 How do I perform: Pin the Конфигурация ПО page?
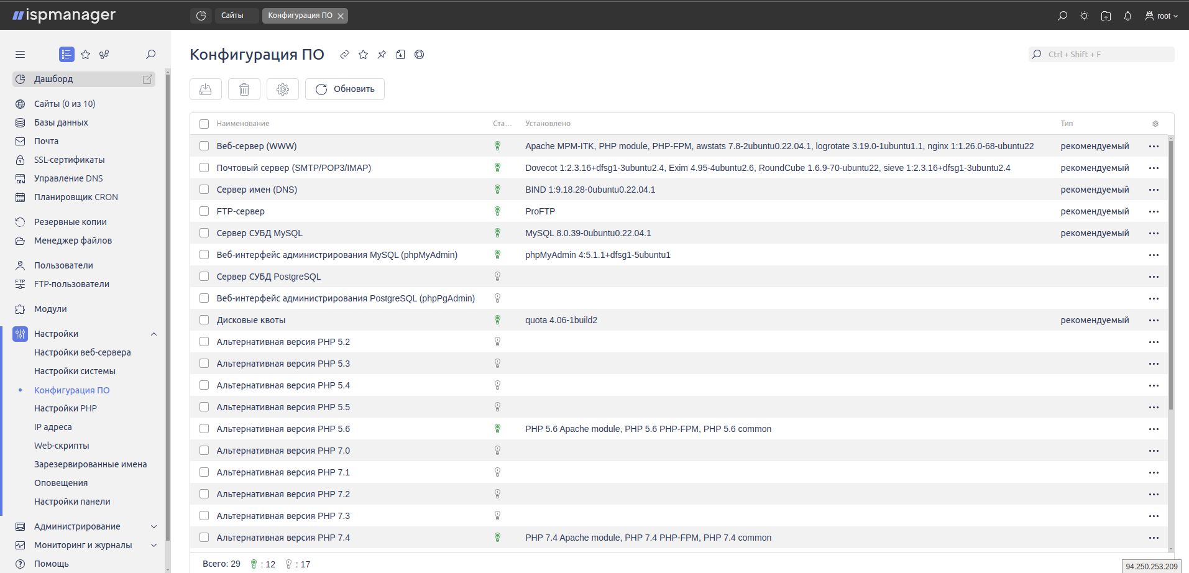(382, 55)
